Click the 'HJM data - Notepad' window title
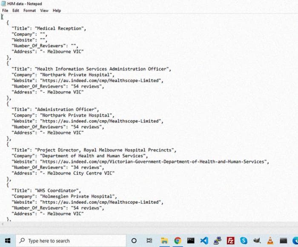The height and width of the screenshot is (247, 298). point(25,3)
